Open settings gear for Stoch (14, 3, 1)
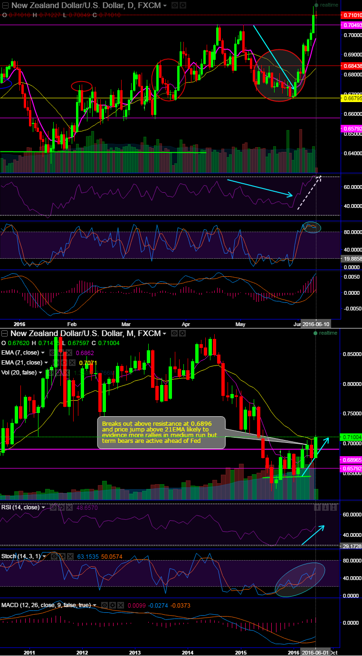This screenshot has height=656, width=362. tap(62, 556)
